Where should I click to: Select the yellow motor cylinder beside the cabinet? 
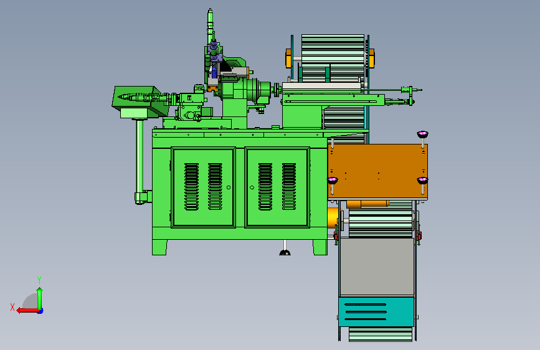(333, 217)
